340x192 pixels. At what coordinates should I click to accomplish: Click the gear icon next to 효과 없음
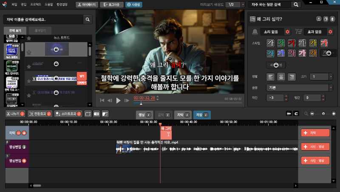[330, 32]
